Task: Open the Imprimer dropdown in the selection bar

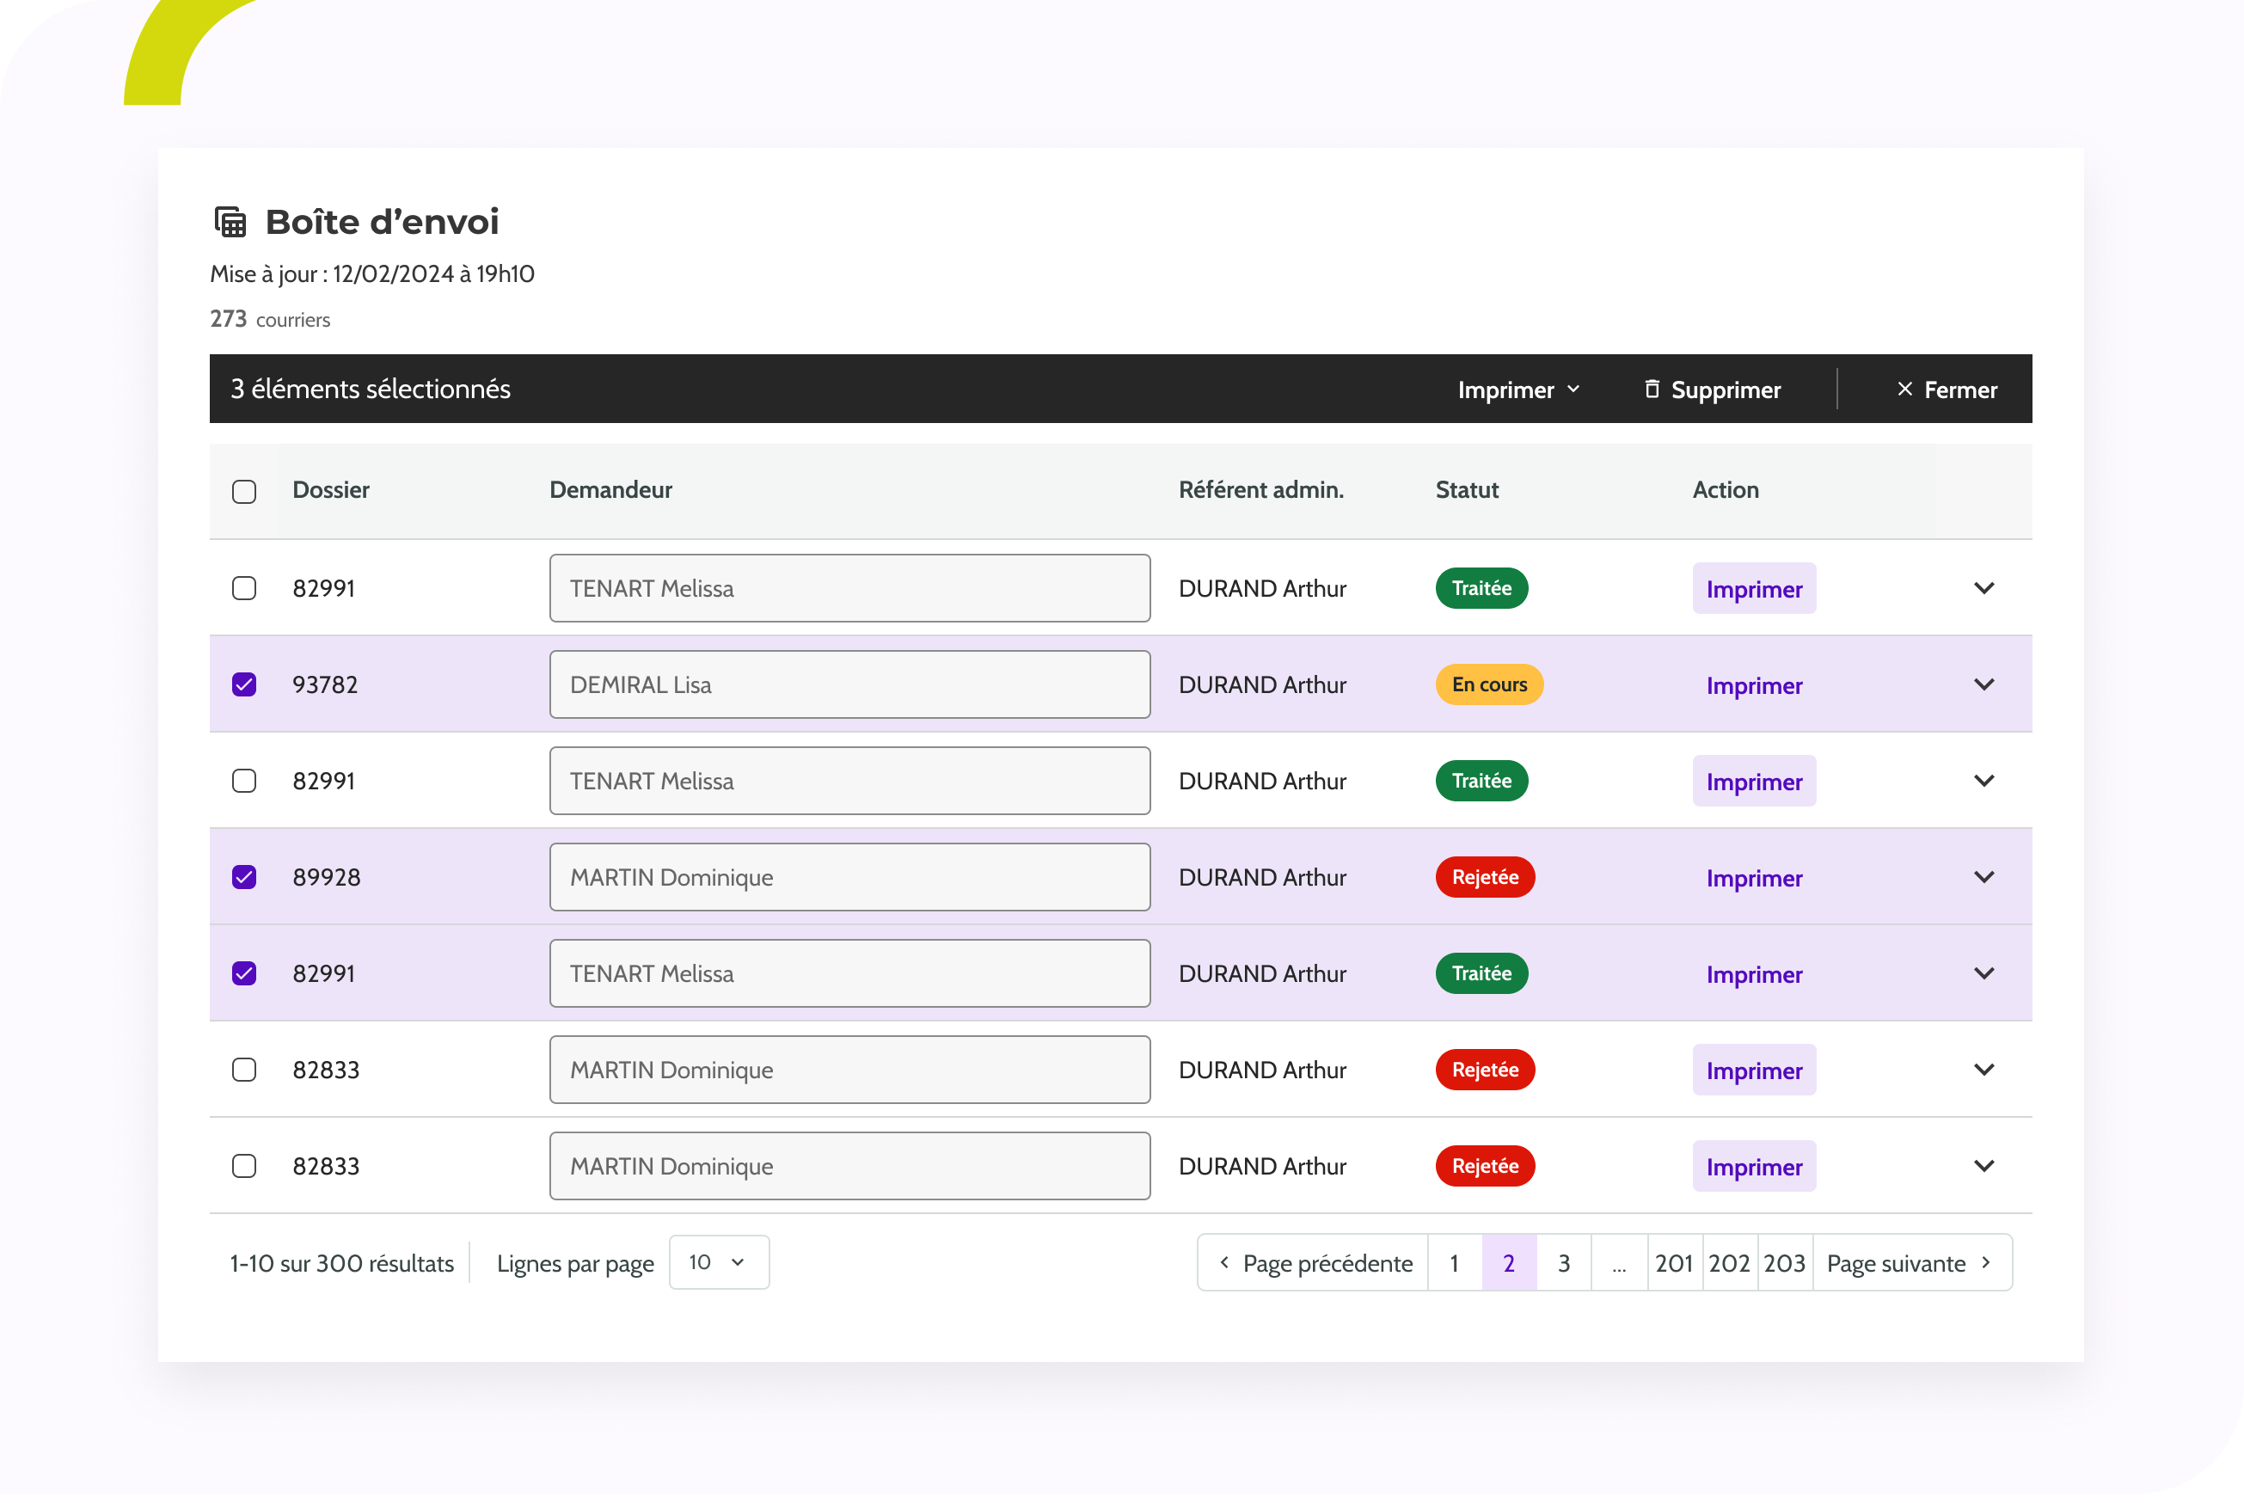Action: [1518, 390]
